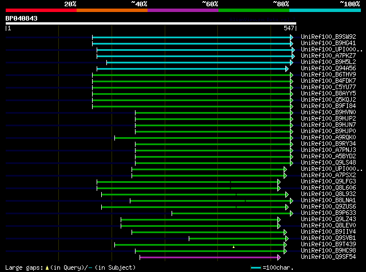This screenshot has height=272, width=366.
Task: Click the '~80%' legend label
Action: (281, 4)
